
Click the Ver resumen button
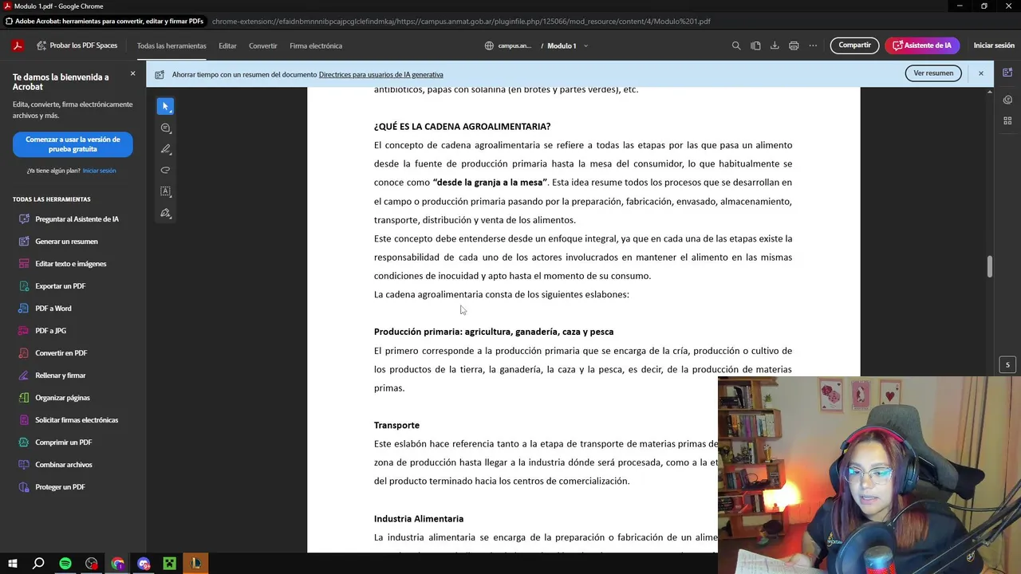coord(933,73)
